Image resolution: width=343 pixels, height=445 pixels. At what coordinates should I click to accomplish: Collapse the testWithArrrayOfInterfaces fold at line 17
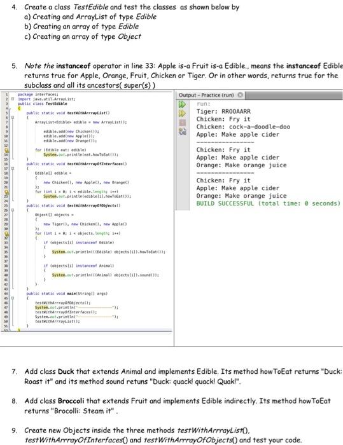[13, 168]
